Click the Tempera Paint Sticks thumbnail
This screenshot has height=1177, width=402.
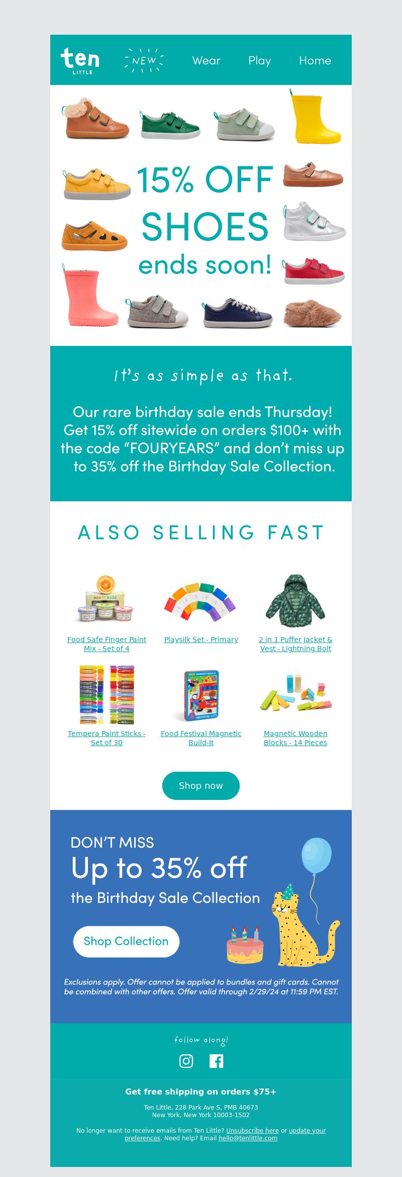coord(107,694)
